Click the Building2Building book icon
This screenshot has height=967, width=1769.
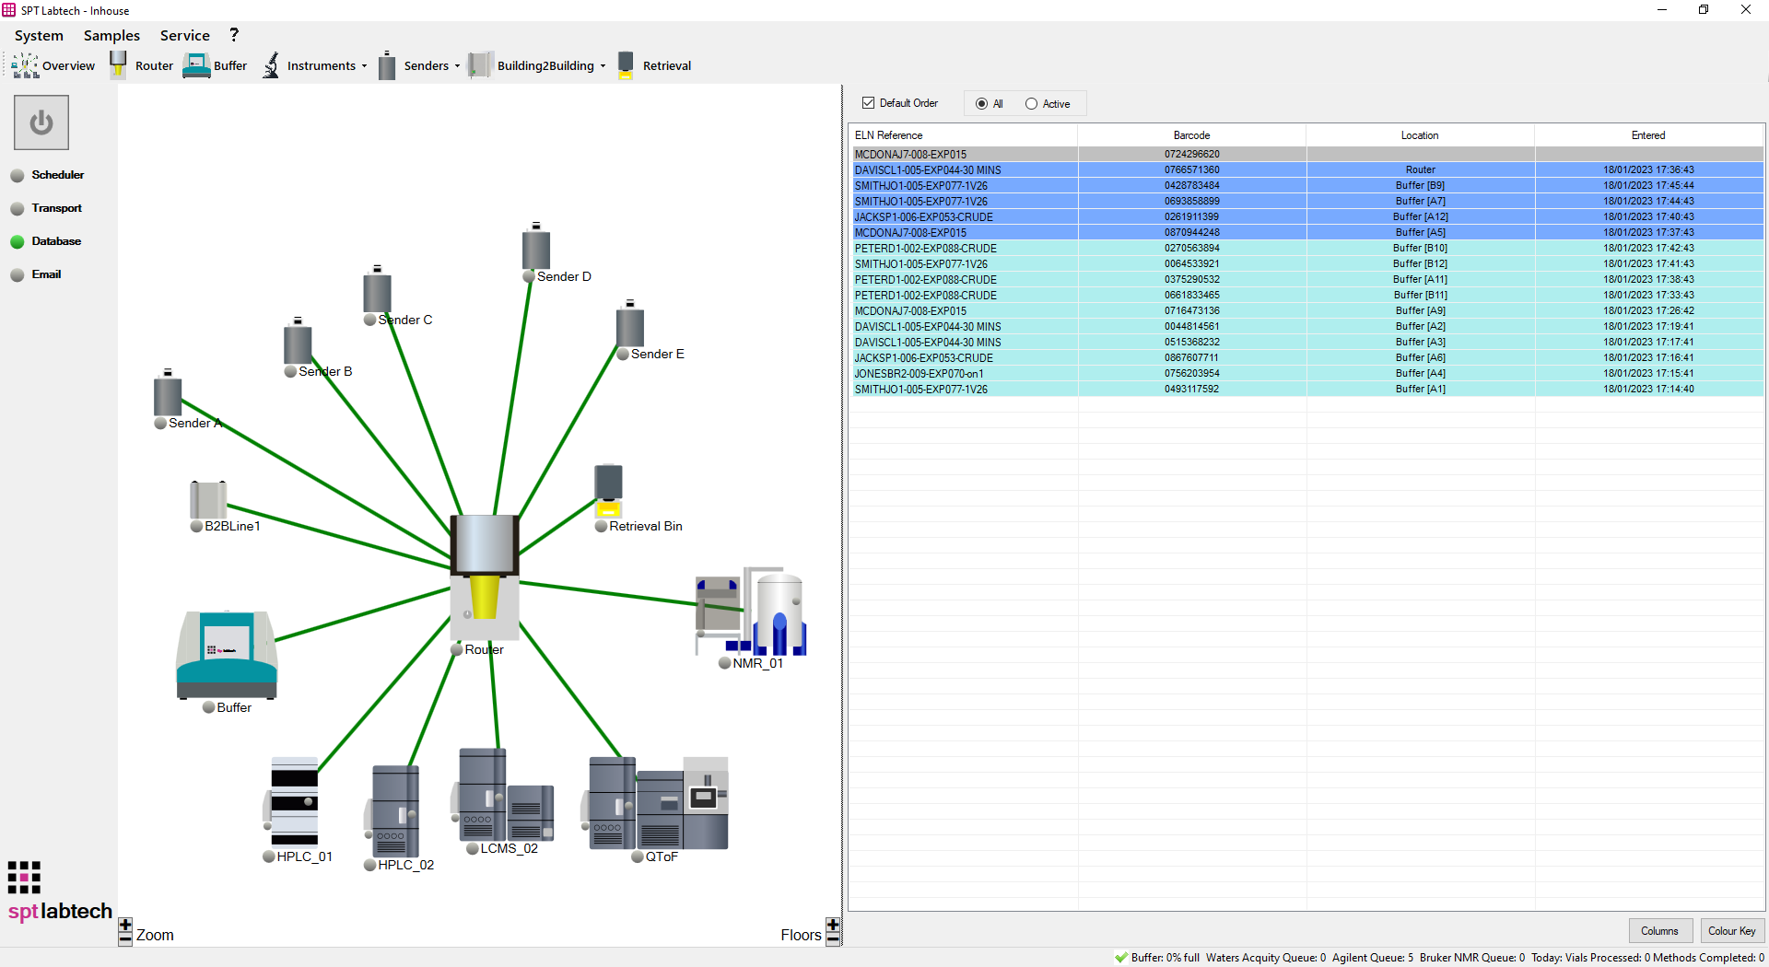click(x=481, y=65)
